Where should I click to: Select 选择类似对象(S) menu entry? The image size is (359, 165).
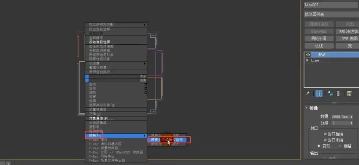tap(116, 105)
